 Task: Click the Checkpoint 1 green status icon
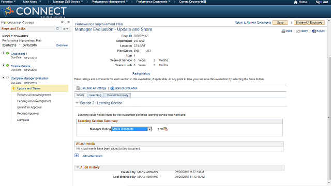tap(8, 53)
